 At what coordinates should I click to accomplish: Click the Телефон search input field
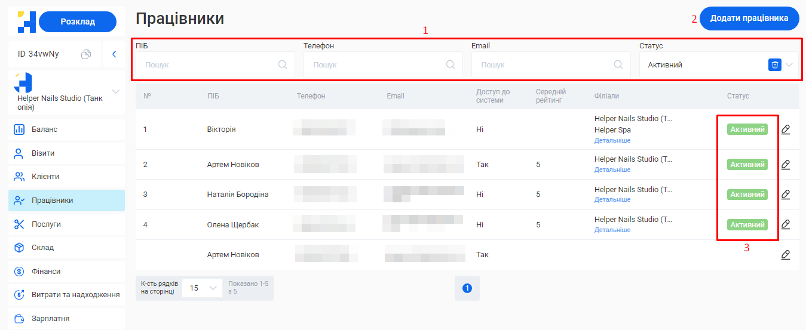(376, 65)
